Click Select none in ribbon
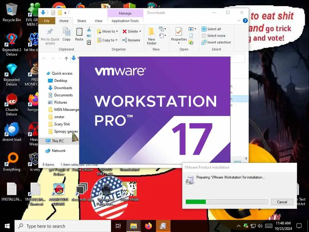309x232 pixels. click(x=214, y=36)
